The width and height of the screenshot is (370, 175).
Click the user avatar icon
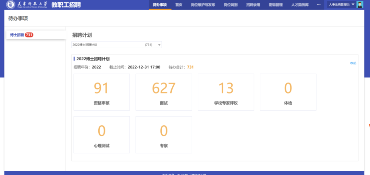click(x=360, y=5)
